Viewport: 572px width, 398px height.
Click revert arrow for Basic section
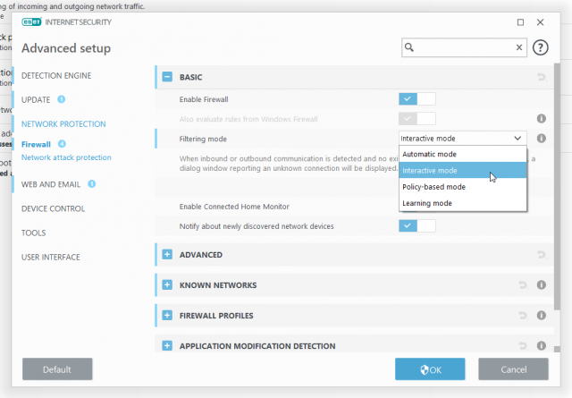(x=541, y=78)
